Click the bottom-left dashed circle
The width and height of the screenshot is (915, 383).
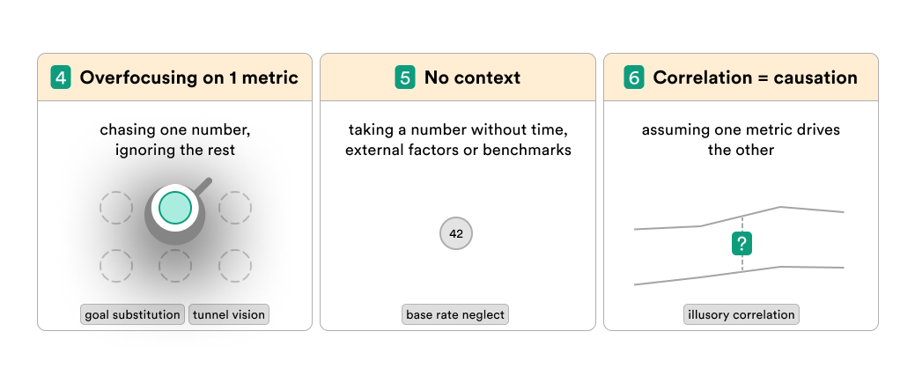(116, 266)
